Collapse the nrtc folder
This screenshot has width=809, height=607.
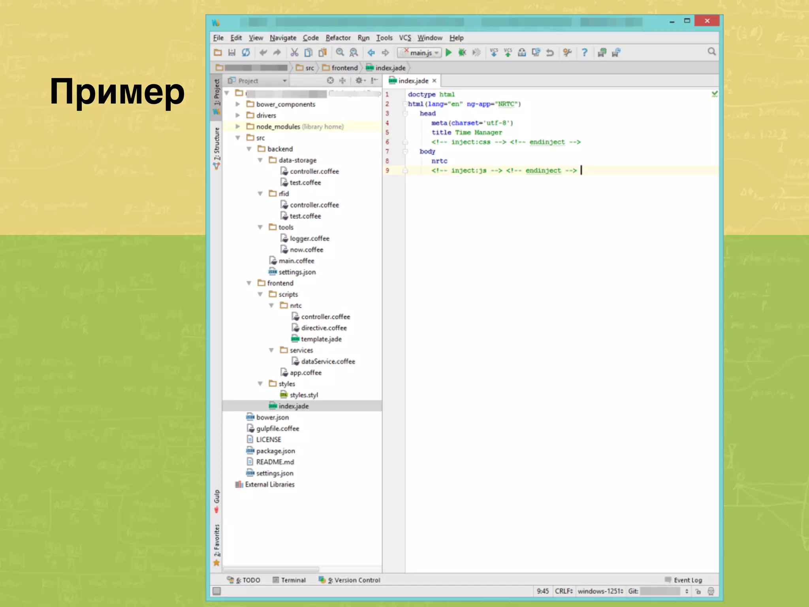point(271,305)
